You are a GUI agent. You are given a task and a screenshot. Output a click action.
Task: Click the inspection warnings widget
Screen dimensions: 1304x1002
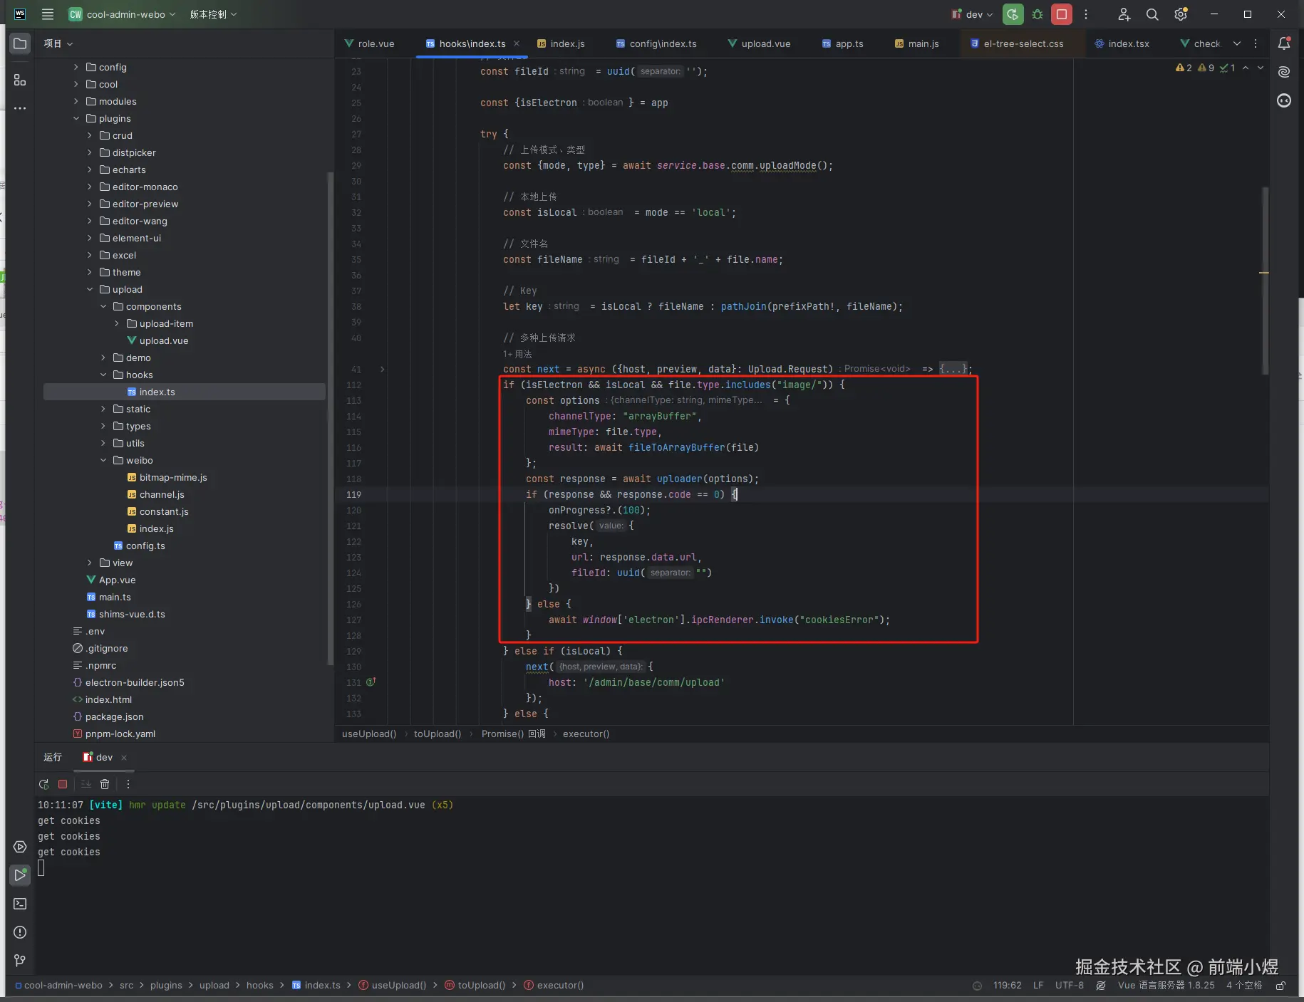(1206, 68)
